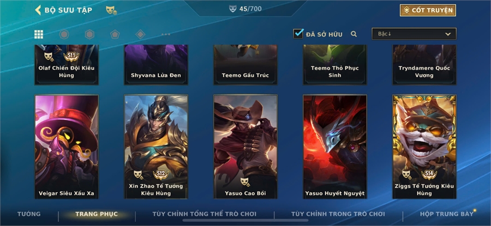Select the diamond rarity filter icon

click(x=140, y=34)
